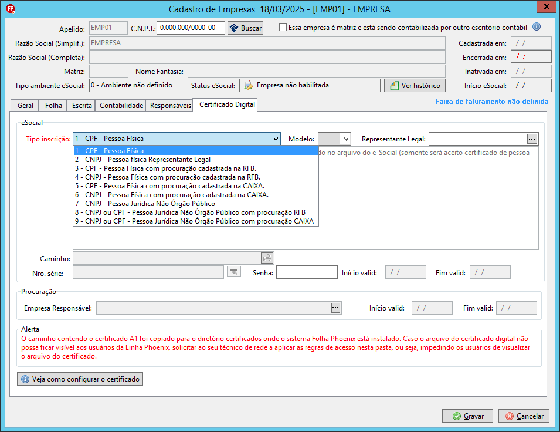The width and height of the screenshot is (560, 432).
Task: Select option 7 - CNPJ Pessoa Jurídica Não Órgão Público
Action: point(141,204)
